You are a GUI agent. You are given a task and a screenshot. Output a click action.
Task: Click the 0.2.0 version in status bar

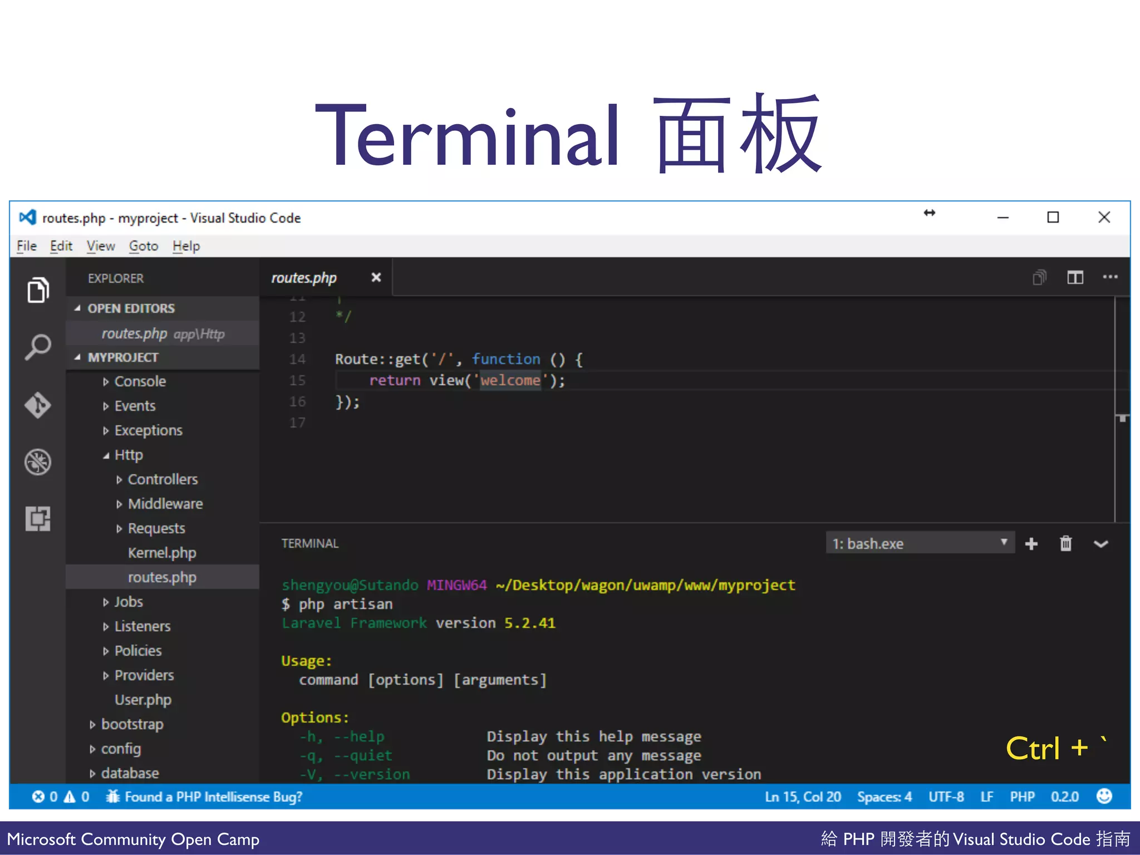(x=1065, y=797)
